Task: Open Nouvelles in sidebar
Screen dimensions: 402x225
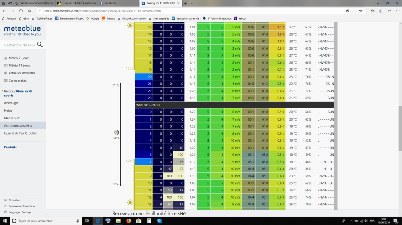Action: 12,200
